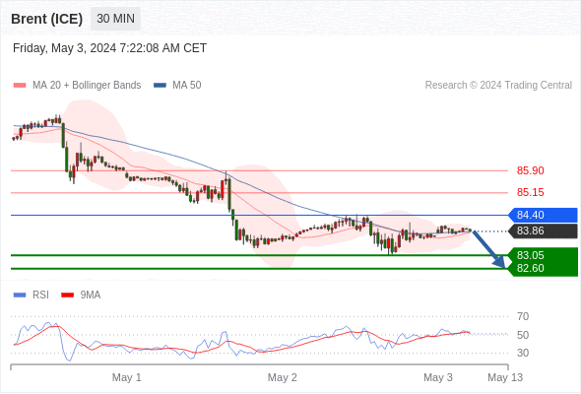
Task: Toggle the RSI legend label
Action: point(40,295)
